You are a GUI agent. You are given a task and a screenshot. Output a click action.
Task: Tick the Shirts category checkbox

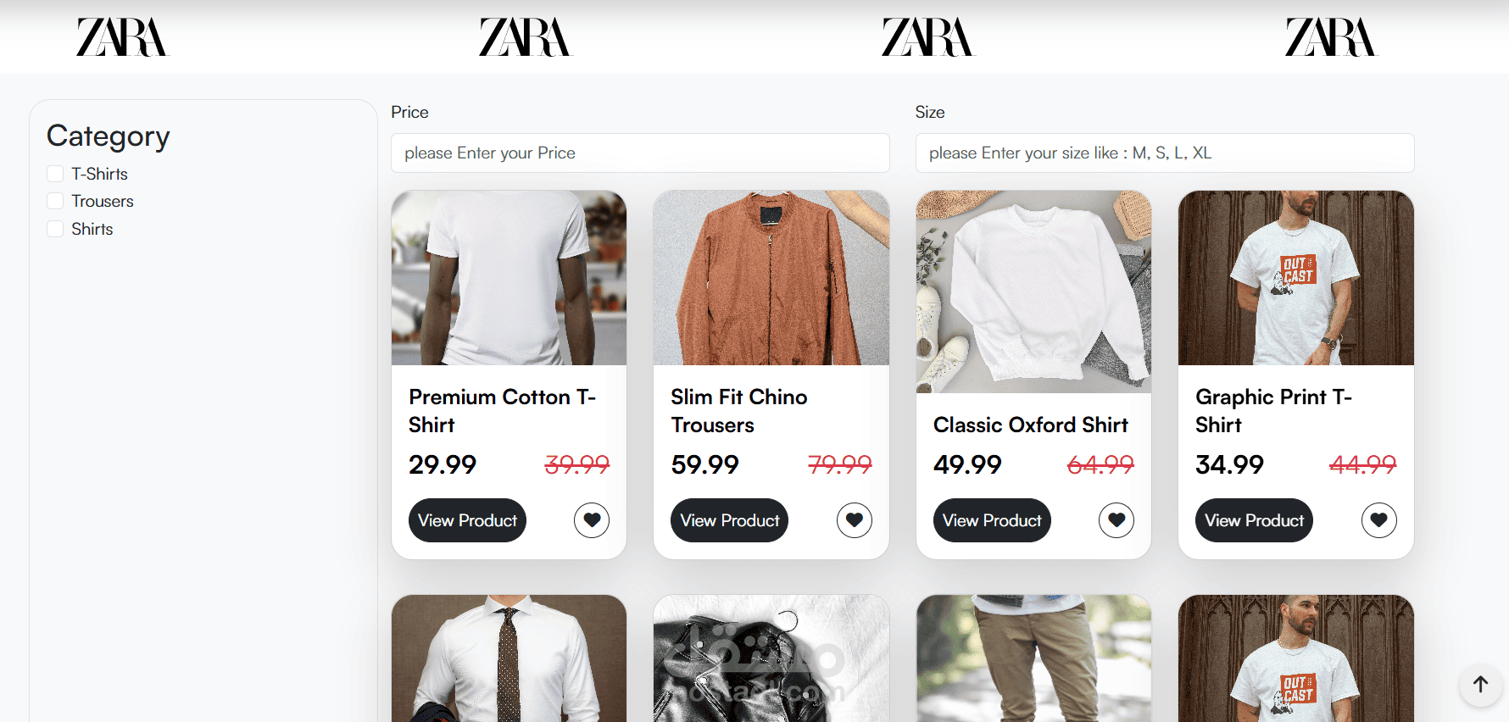pos(55,229)
